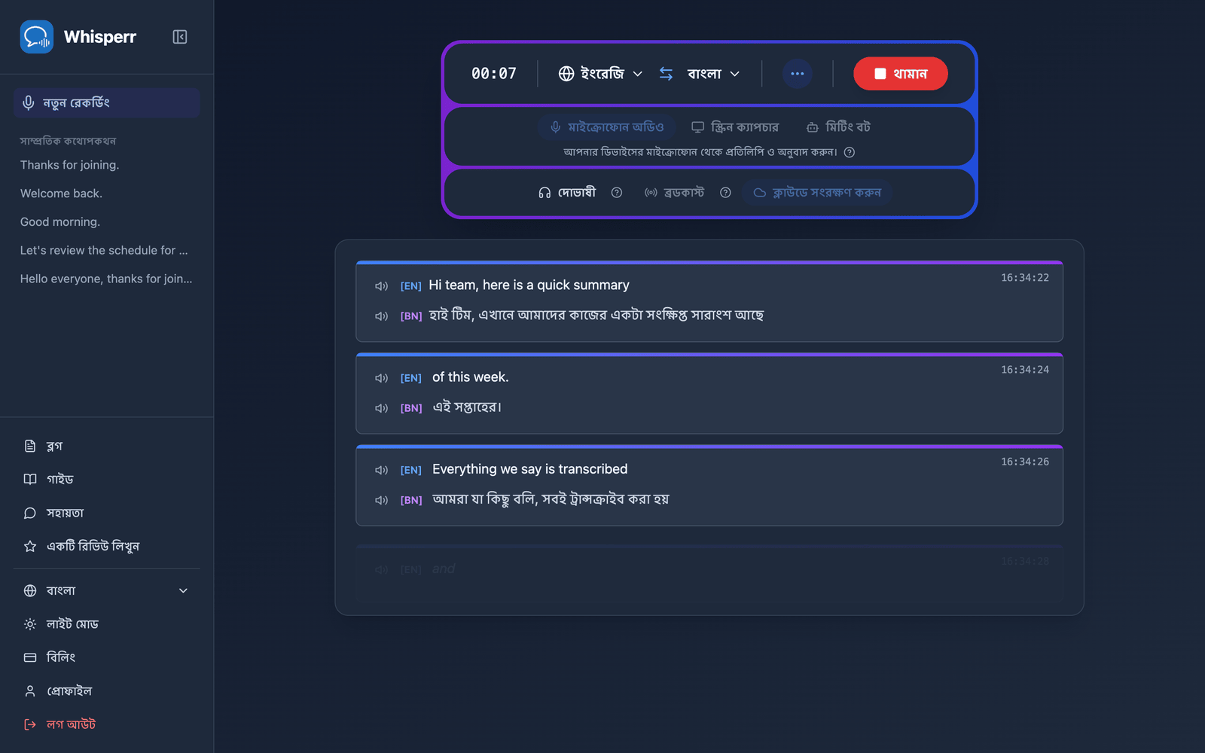Open the 'Good morning.' conversation
The height and width of the screenshot is (753, 1205).
[x=60, y=222]
